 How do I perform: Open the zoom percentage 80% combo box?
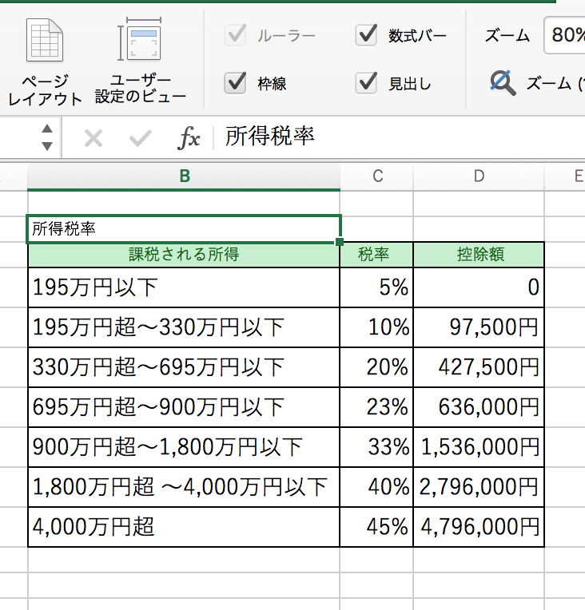click(x=564, y=35)
